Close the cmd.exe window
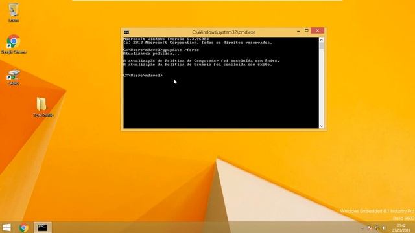The width and height of the screenshot is (415, 233). point(317,30)
